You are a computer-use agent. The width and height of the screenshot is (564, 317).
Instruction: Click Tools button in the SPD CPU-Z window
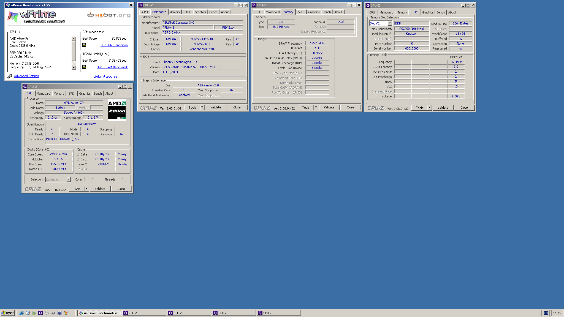coord(419,108)
